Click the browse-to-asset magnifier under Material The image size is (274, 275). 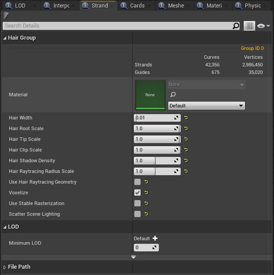[173, 94]
